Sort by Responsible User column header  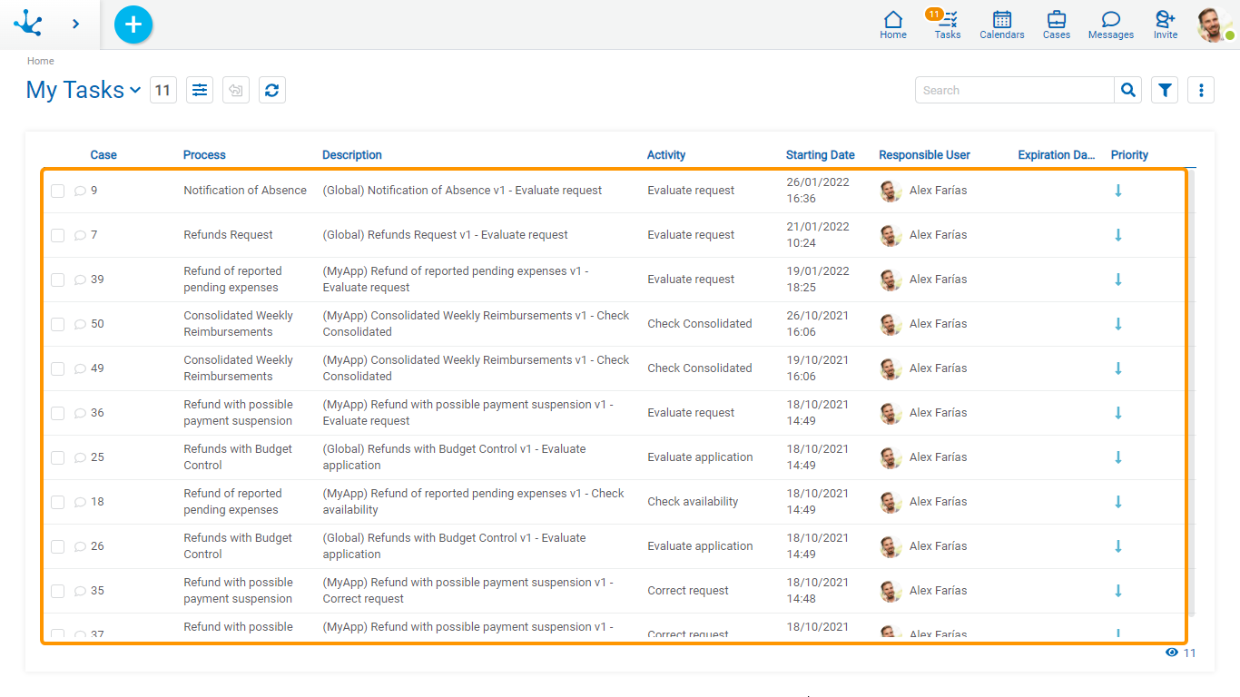click(924, 155)
